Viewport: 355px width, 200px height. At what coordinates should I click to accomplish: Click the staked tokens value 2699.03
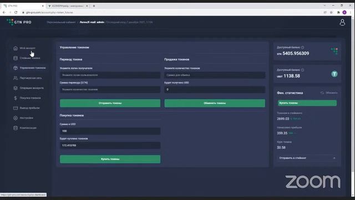[x=283, y=119]
